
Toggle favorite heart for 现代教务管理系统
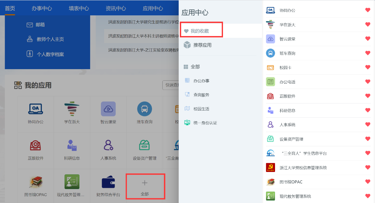point(368,196)
